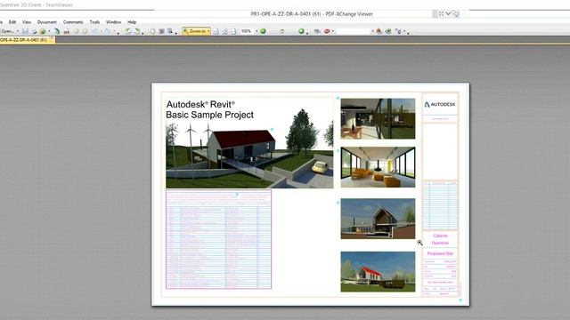Click the OCR page icon
The width and height of the screenshot is (570, 320).
66,32
